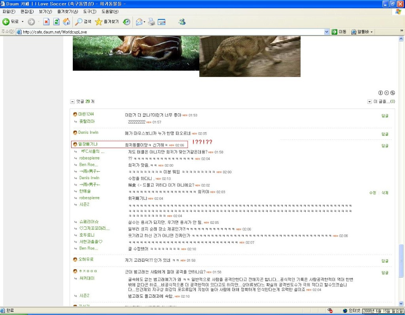Click the Stop loading page icon
The width and height of the screenshot is (405, 315).
46,22
